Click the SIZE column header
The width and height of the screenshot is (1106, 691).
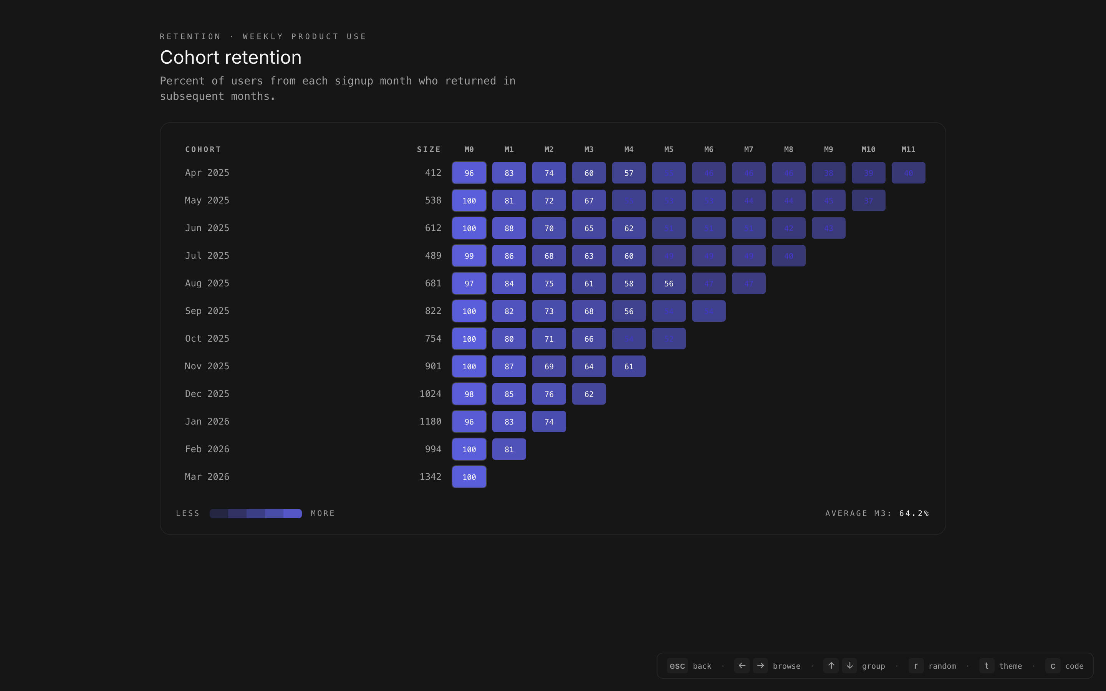[428, 149]
